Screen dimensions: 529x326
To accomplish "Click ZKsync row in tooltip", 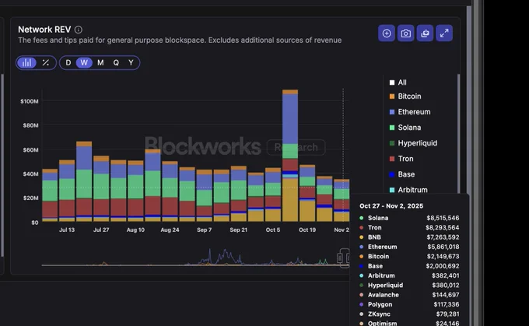I will [409, 314].
